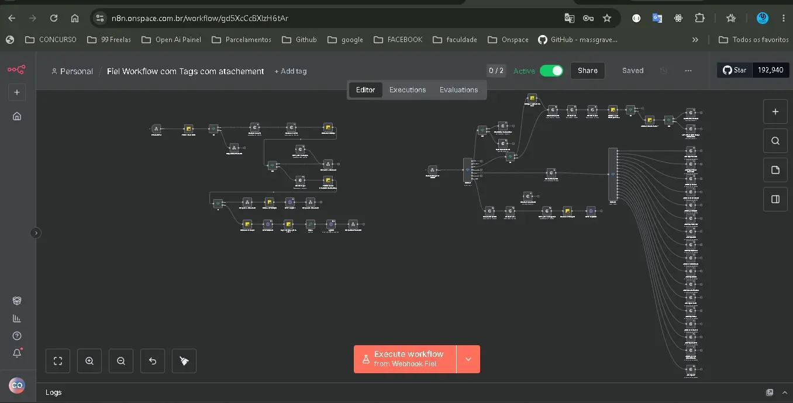View site information icon in address bar

click(100, 18)
